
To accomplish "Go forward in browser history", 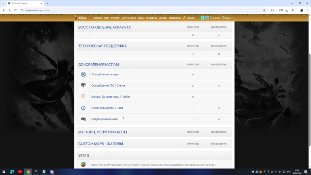I will click(x=10, y=10).
